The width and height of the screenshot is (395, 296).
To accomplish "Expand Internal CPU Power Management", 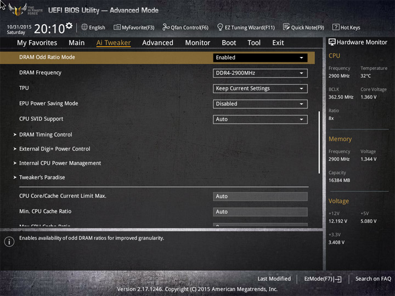I will pyautogui.click(x=60, y=163).
